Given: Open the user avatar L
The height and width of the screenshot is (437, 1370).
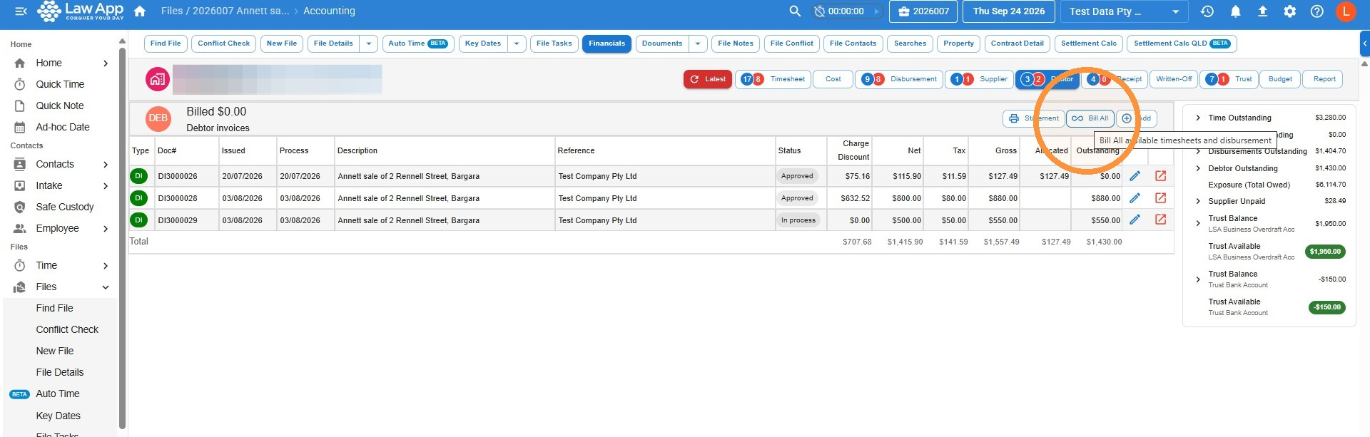Looking at the screenshot, I should click(1346, 11).
